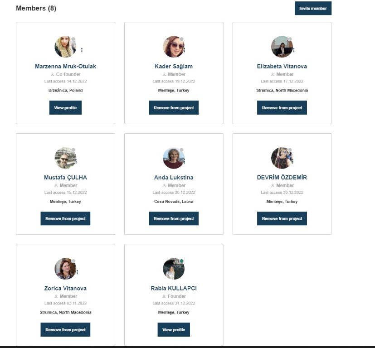The image size is (375, 348).
Task: Open three-dot menu on DEVRİM ÖZDEMİR card
Action: [x=292, y=161]
